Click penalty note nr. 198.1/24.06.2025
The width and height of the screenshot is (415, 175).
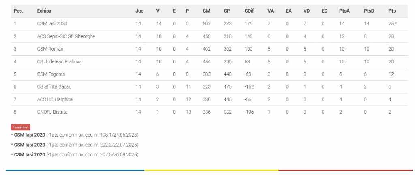[x=75, y=135]
